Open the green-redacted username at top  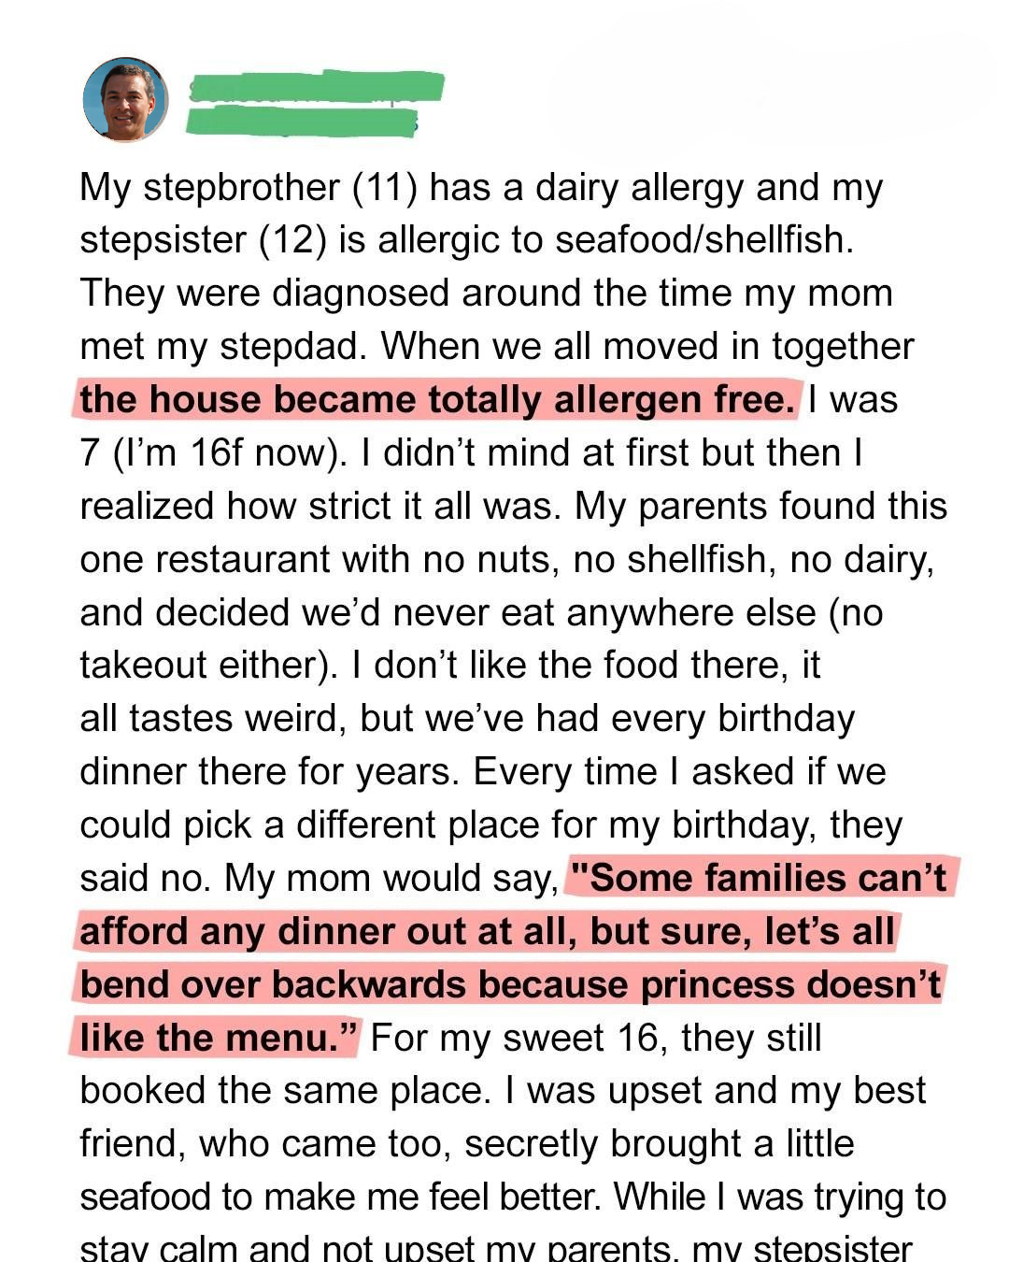coord(315,87)
